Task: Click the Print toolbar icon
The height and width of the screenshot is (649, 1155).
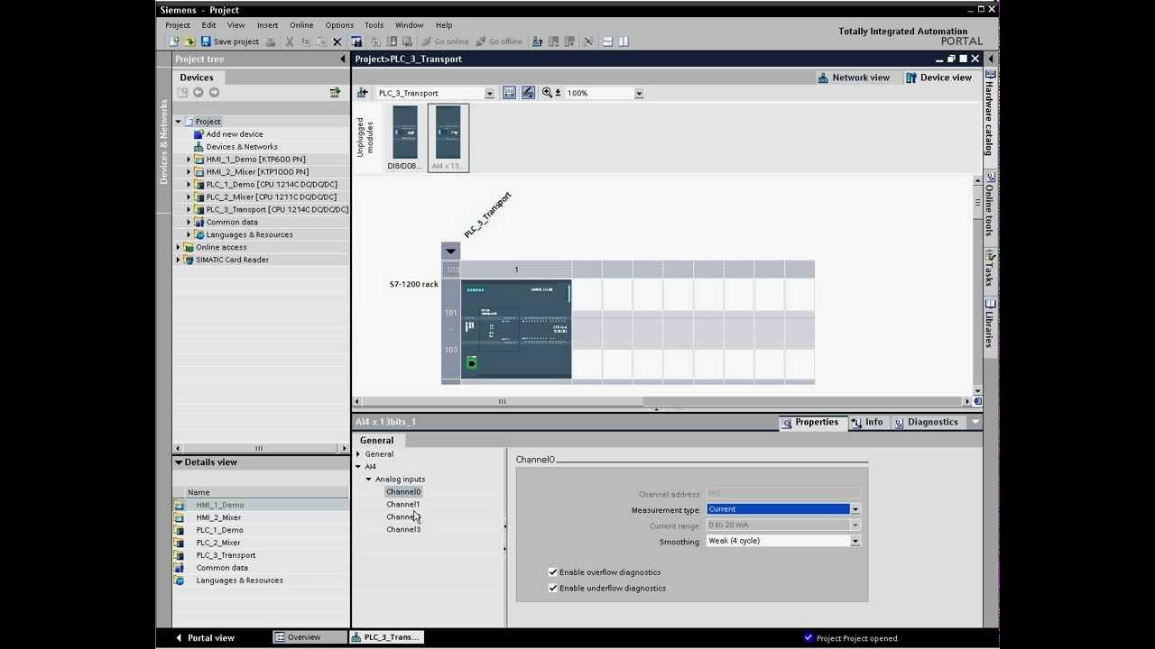Action: pyautogui.click(x=271, y=41)
